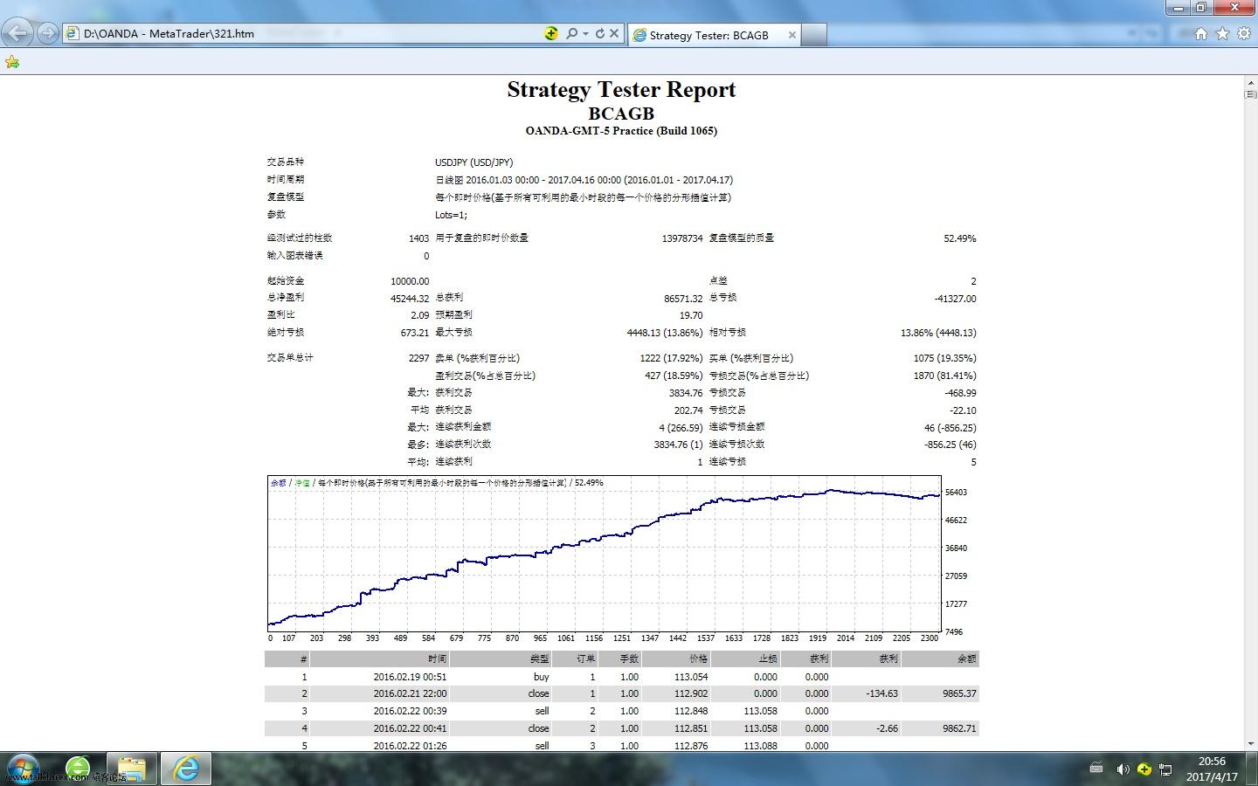The height and width of the screenshot is (786, 1258).
Task: Click the loss trades value 1870 (81.41%)
Action: coord(945,376)
